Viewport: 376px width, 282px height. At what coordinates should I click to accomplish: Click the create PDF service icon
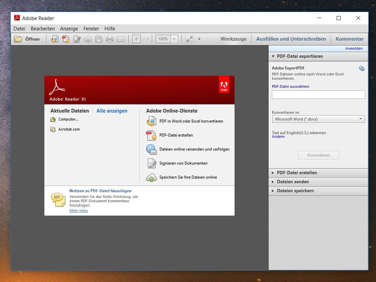click(x=151, y=135)
